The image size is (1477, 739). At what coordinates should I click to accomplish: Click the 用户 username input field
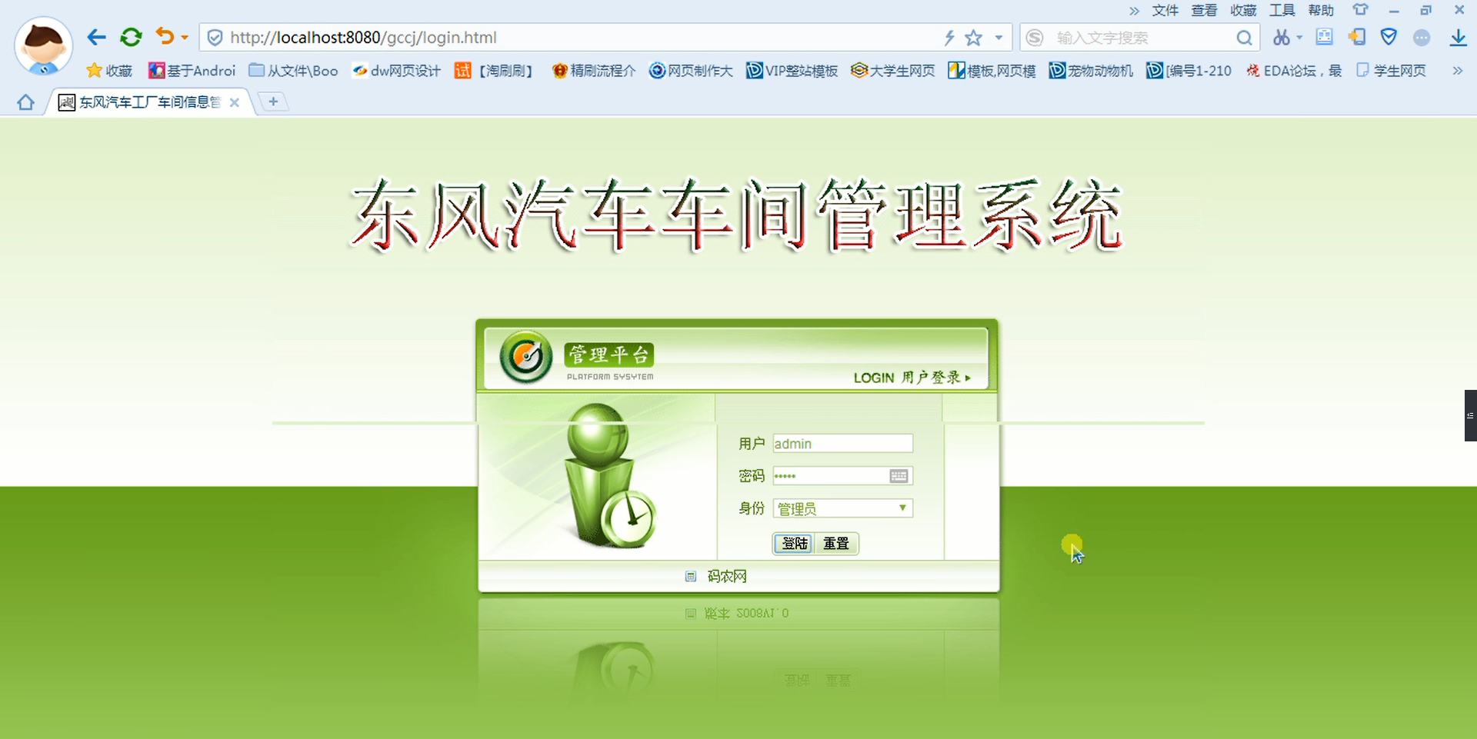[842, 444]
